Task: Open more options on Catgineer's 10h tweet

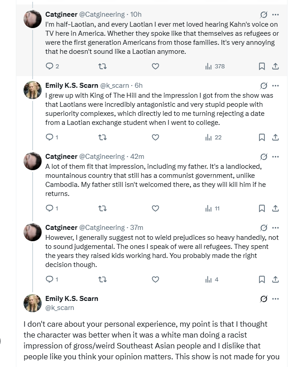Action: pyautogui.click(x=276, y=14)
